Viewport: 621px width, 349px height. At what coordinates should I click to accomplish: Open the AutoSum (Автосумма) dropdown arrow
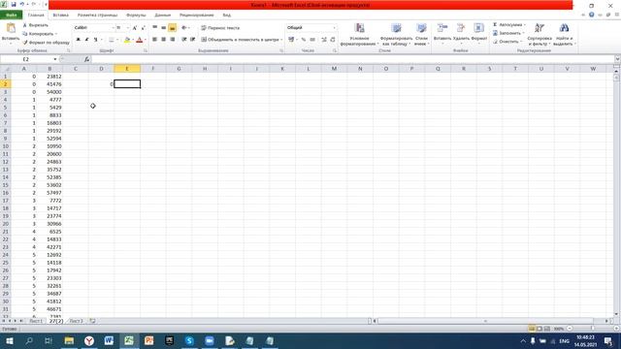point(524,24)
